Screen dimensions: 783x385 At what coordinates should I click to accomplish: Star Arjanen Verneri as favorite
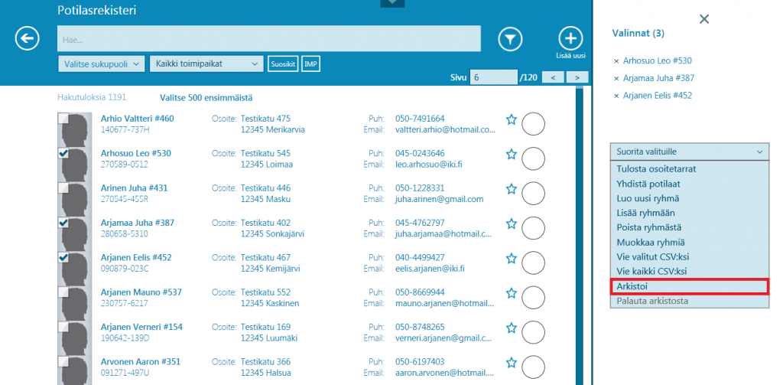pyautogui.click(x=511, y=328)
